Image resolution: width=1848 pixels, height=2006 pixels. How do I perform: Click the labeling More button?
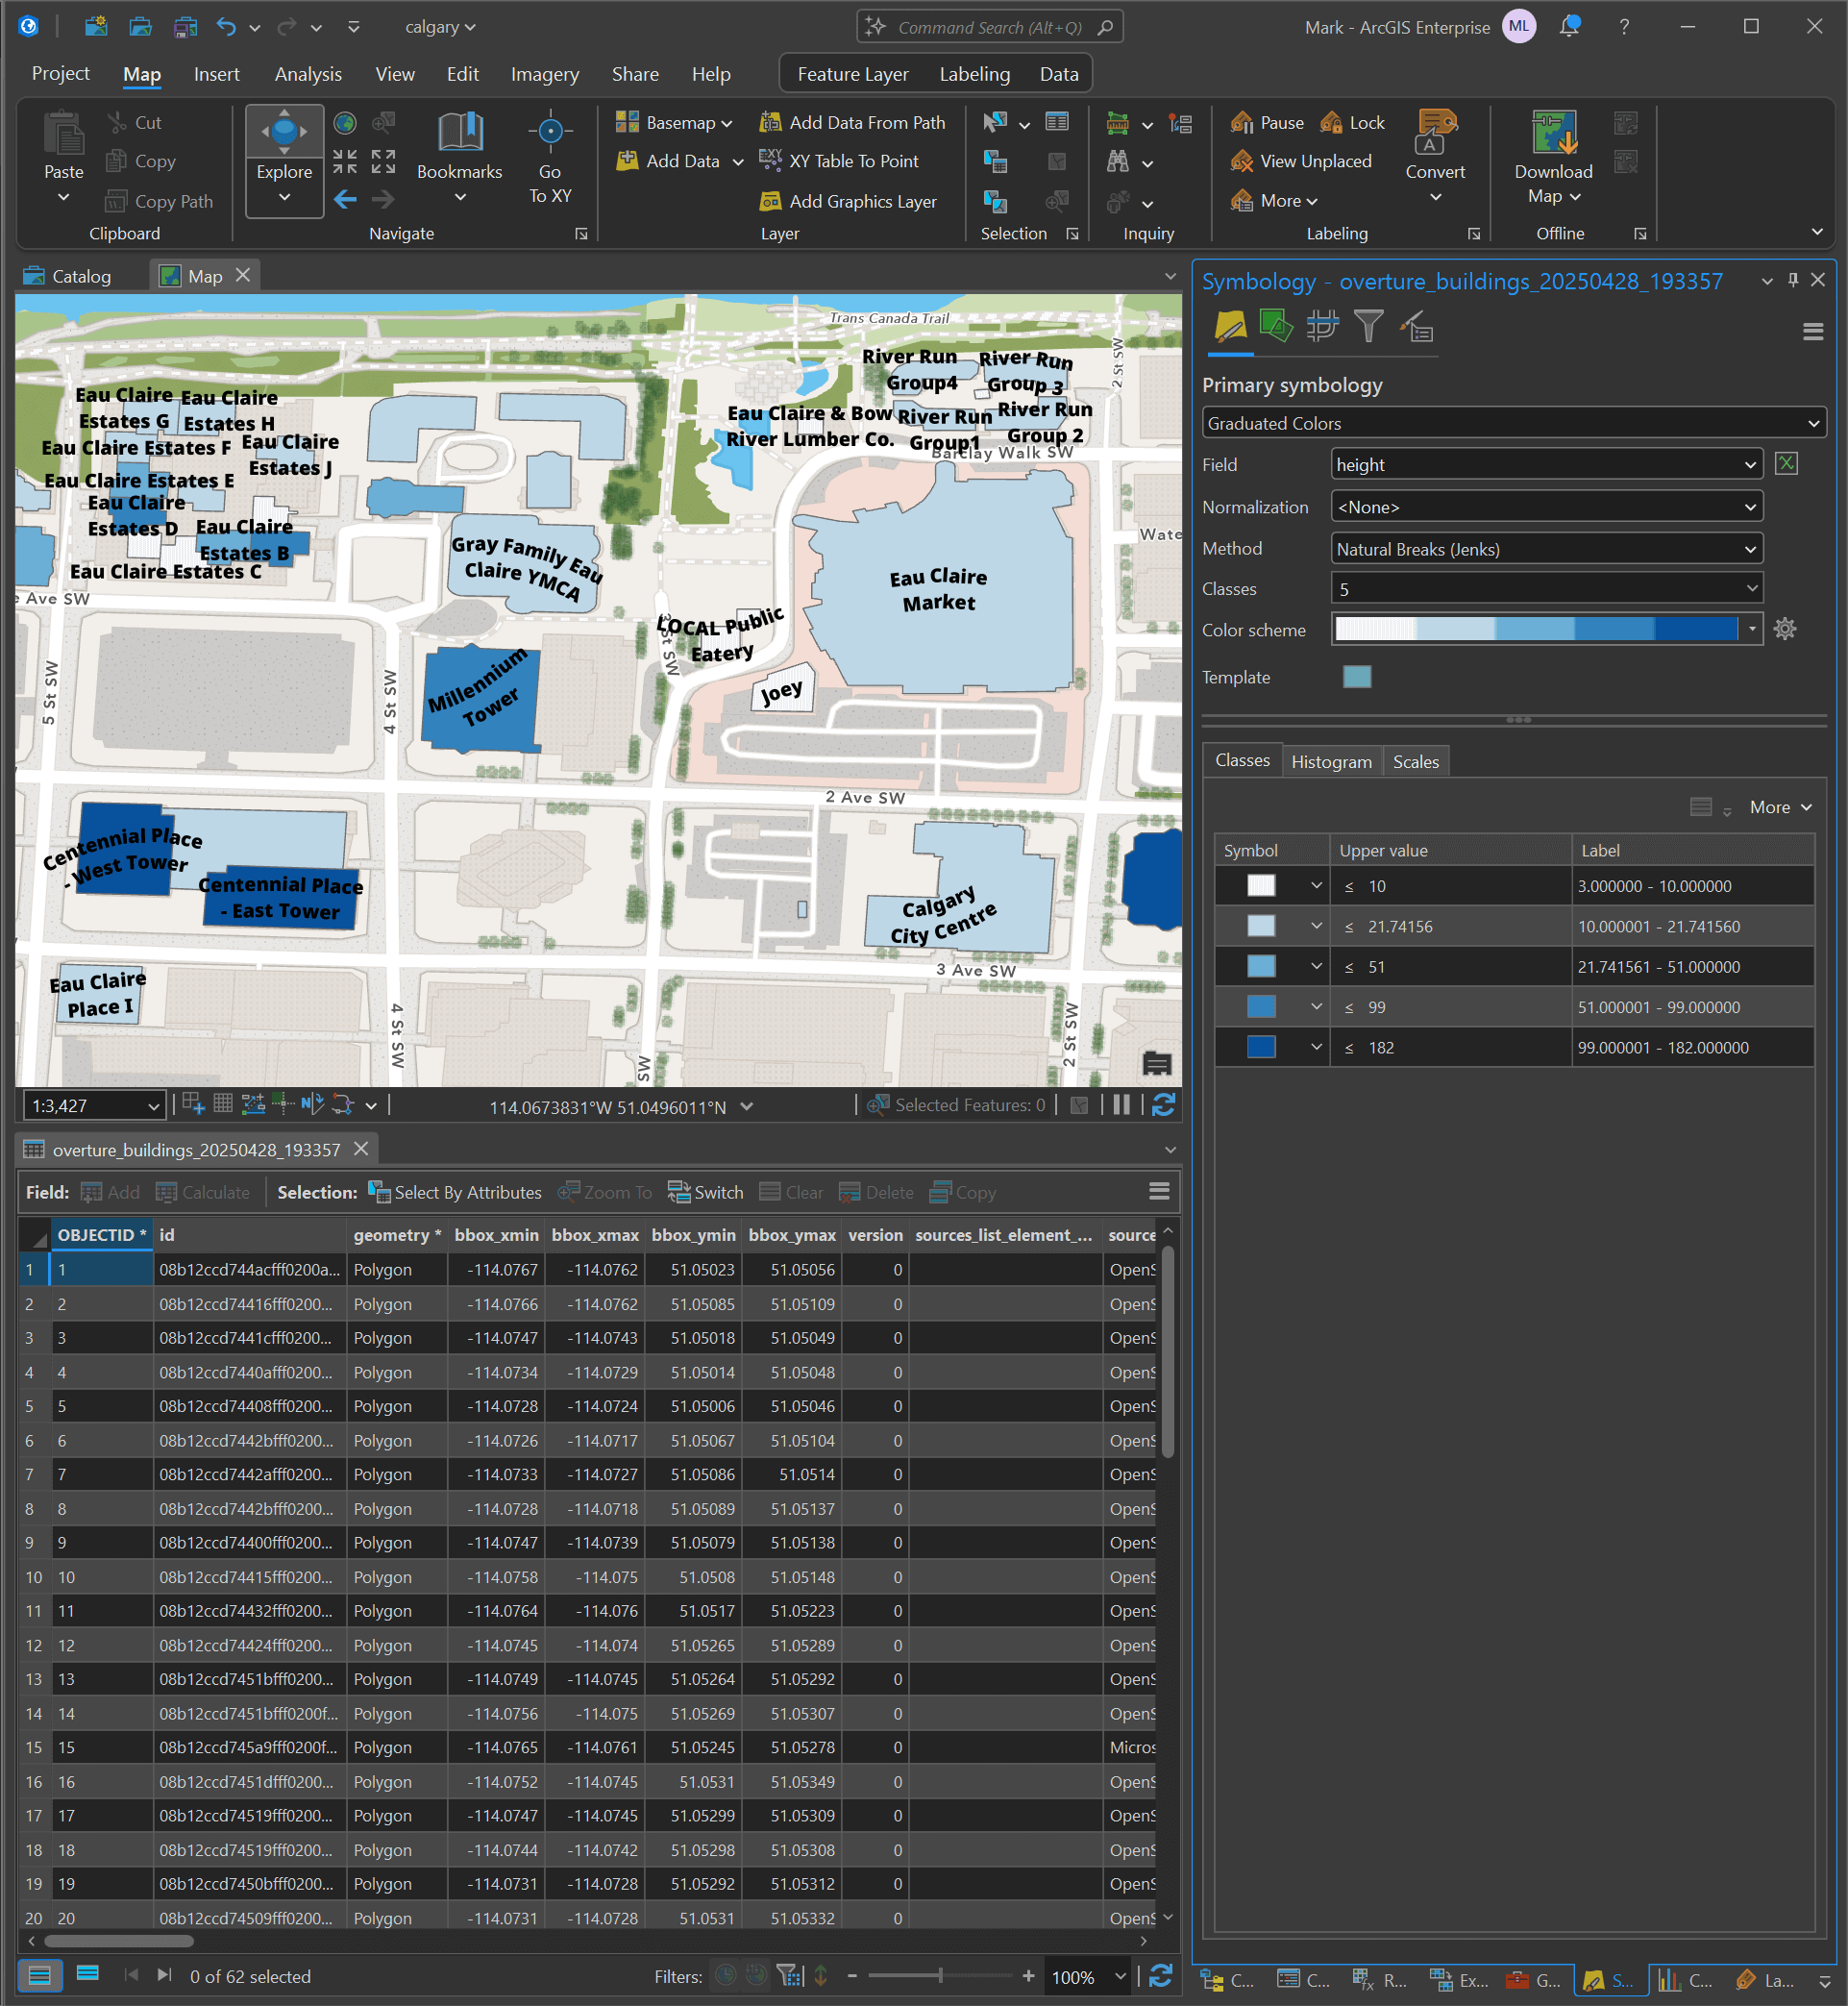click(1275, 201)
